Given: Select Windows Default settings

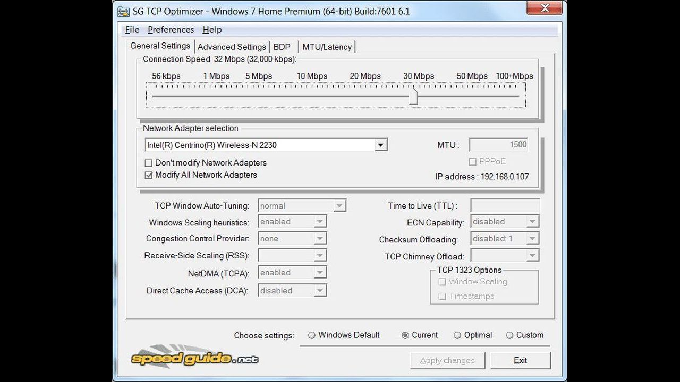Looking at the screenshot, I should click(x=312, y=335).
